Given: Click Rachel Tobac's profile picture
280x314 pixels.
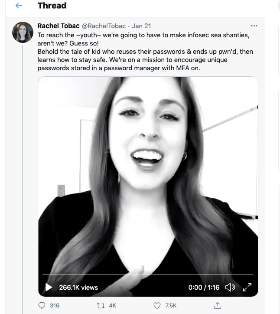Looking at the screenshot, I should tap(23, 32).
